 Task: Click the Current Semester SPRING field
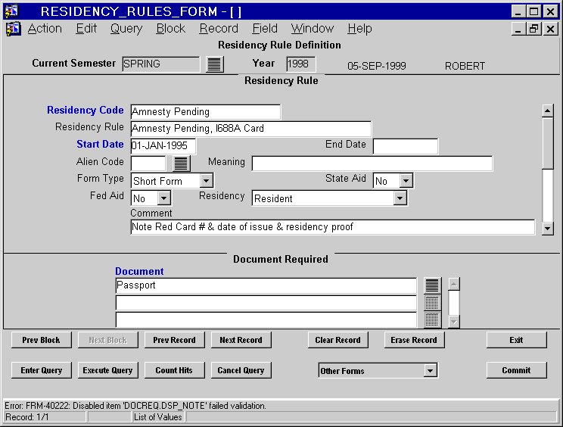point(161,64)
